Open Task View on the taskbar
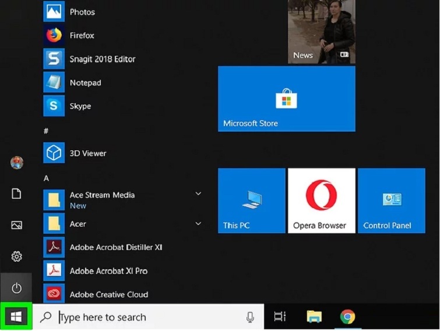 [x=280, y=317]
